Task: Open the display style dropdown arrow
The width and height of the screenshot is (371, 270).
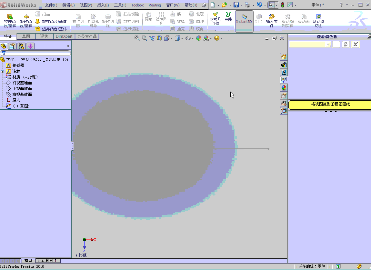Action: [182, 38]
